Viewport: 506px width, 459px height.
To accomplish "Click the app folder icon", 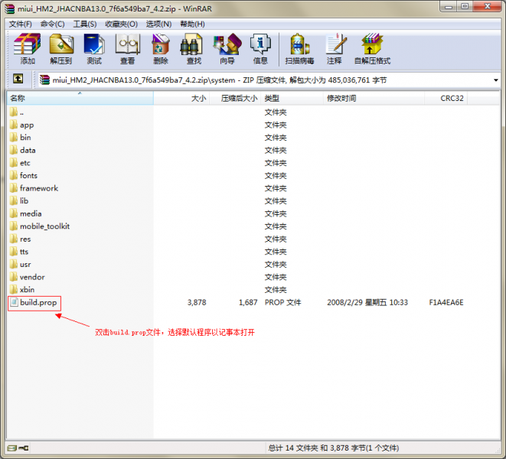I will pos(14,125).
